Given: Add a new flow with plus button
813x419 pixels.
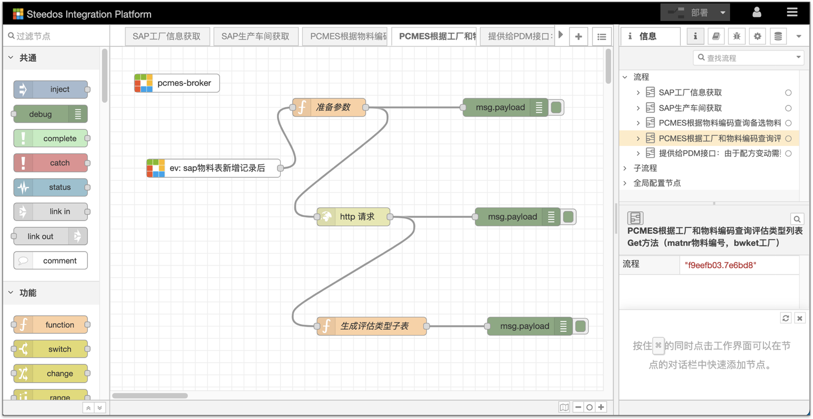Looking at the screenshot, I should (578, 36).
